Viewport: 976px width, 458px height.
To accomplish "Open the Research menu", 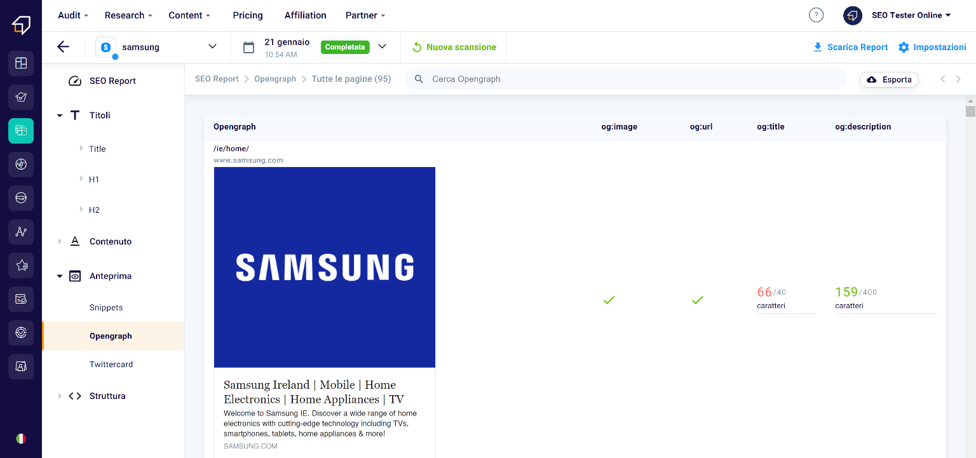I will 128,15.
